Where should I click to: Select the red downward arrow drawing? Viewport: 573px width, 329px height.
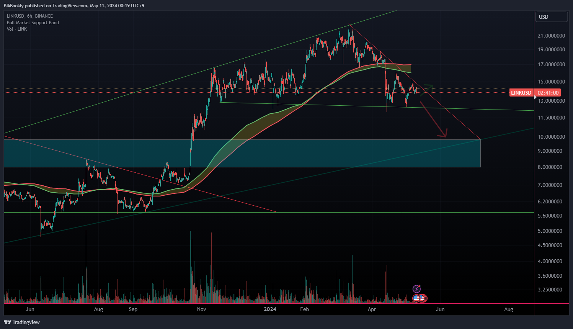pyautogui.click(x=433, y=119)
